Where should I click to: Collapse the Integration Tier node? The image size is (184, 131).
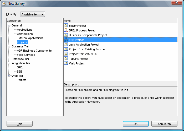coord(9,63)
